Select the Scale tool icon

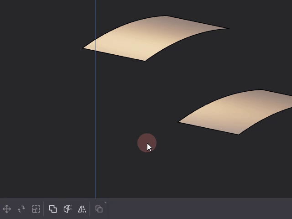(x=36, y=209)
